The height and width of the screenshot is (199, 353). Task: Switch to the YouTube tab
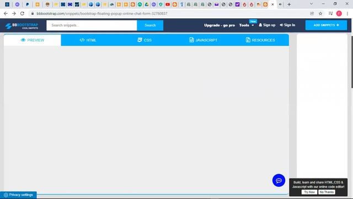point(168,4)
